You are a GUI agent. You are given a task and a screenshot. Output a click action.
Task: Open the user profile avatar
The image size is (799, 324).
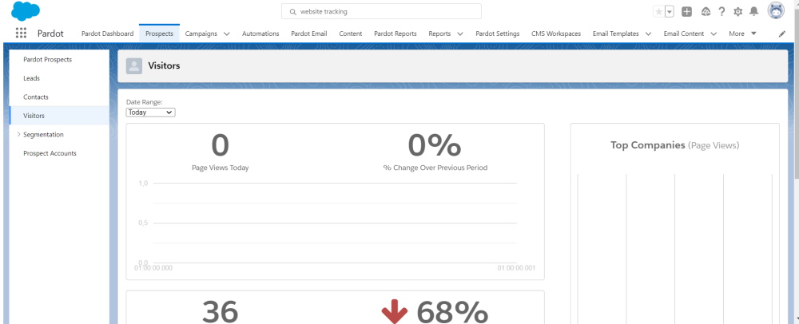(776, 10)
